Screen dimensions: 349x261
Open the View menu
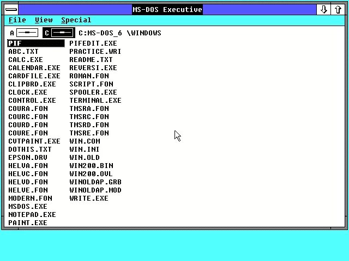click(44, 20)
